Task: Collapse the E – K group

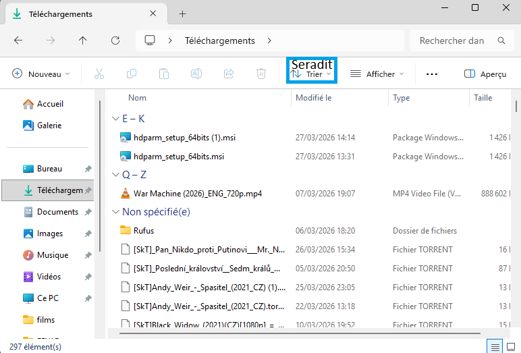Action: (115, 119)
